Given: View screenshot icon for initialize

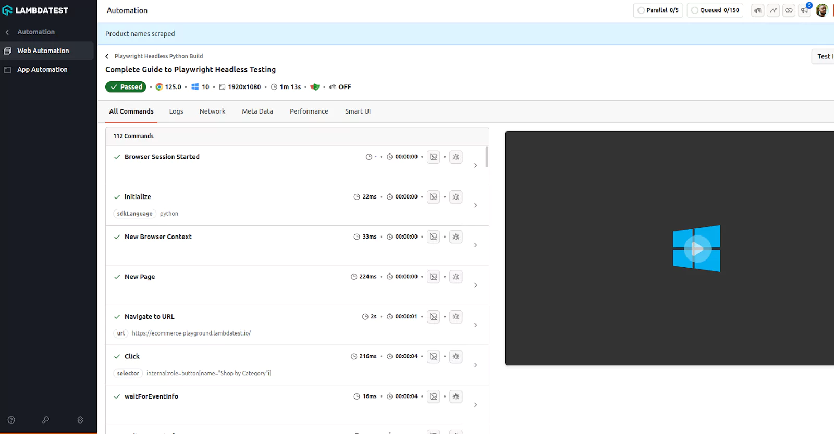Looking at the screenshot, I should click(x=434, y=197).
